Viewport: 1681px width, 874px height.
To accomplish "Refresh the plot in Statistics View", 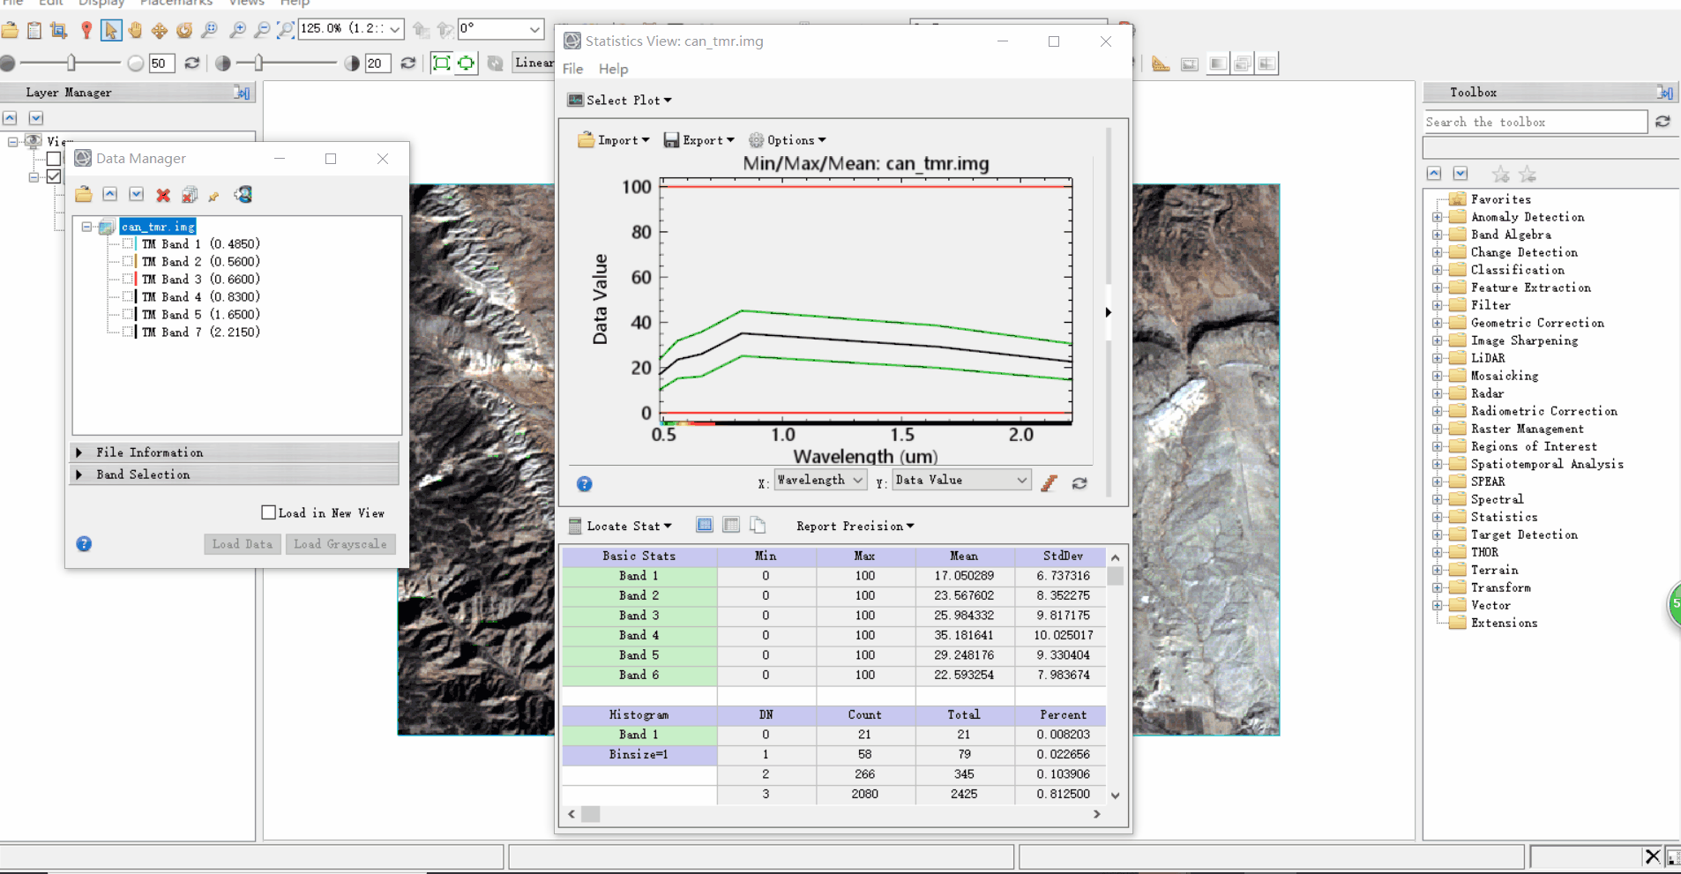I will click(1080, 483).
